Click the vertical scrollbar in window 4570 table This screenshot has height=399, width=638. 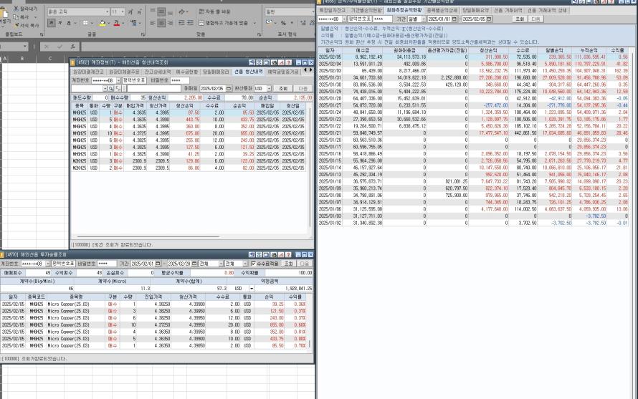[x=310, y=344]
